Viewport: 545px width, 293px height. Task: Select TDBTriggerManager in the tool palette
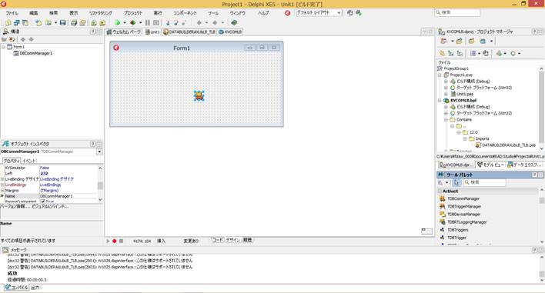tap(464, 206)
